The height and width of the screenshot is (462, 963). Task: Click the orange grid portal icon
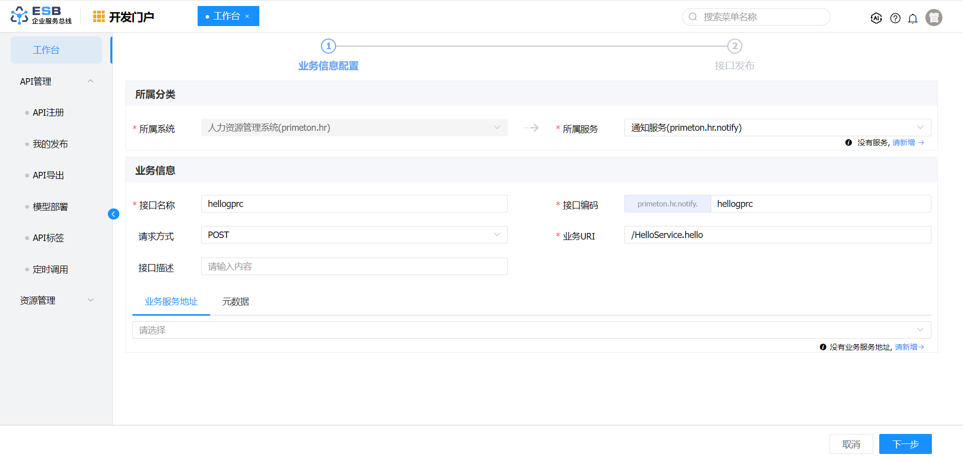[x=99, y=17]
